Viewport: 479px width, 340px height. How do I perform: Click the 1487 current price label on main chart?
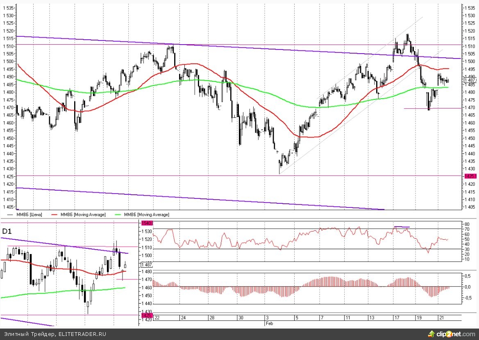[470, 81]
